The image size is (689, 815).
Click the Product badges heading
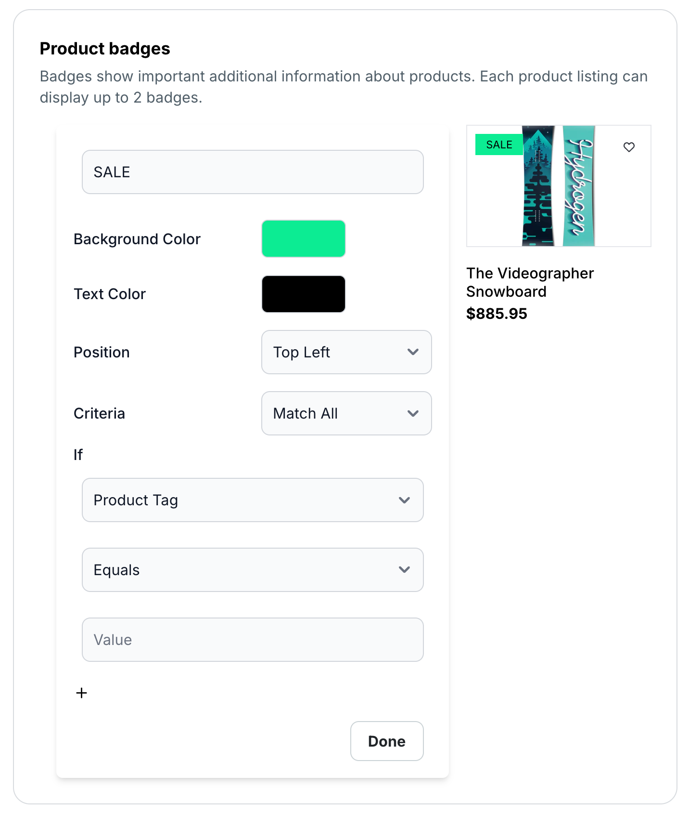[105, 49]
